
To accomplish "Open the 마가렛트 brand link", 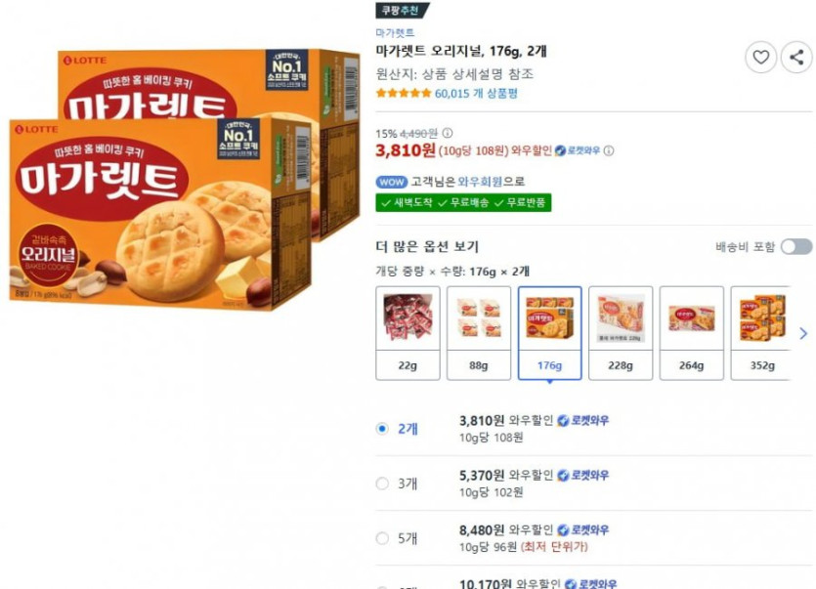I will pos(395,33).
